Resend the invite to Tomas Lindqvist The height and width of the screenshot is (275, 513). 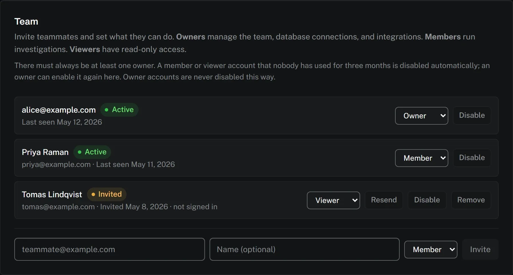coord(384,200)
